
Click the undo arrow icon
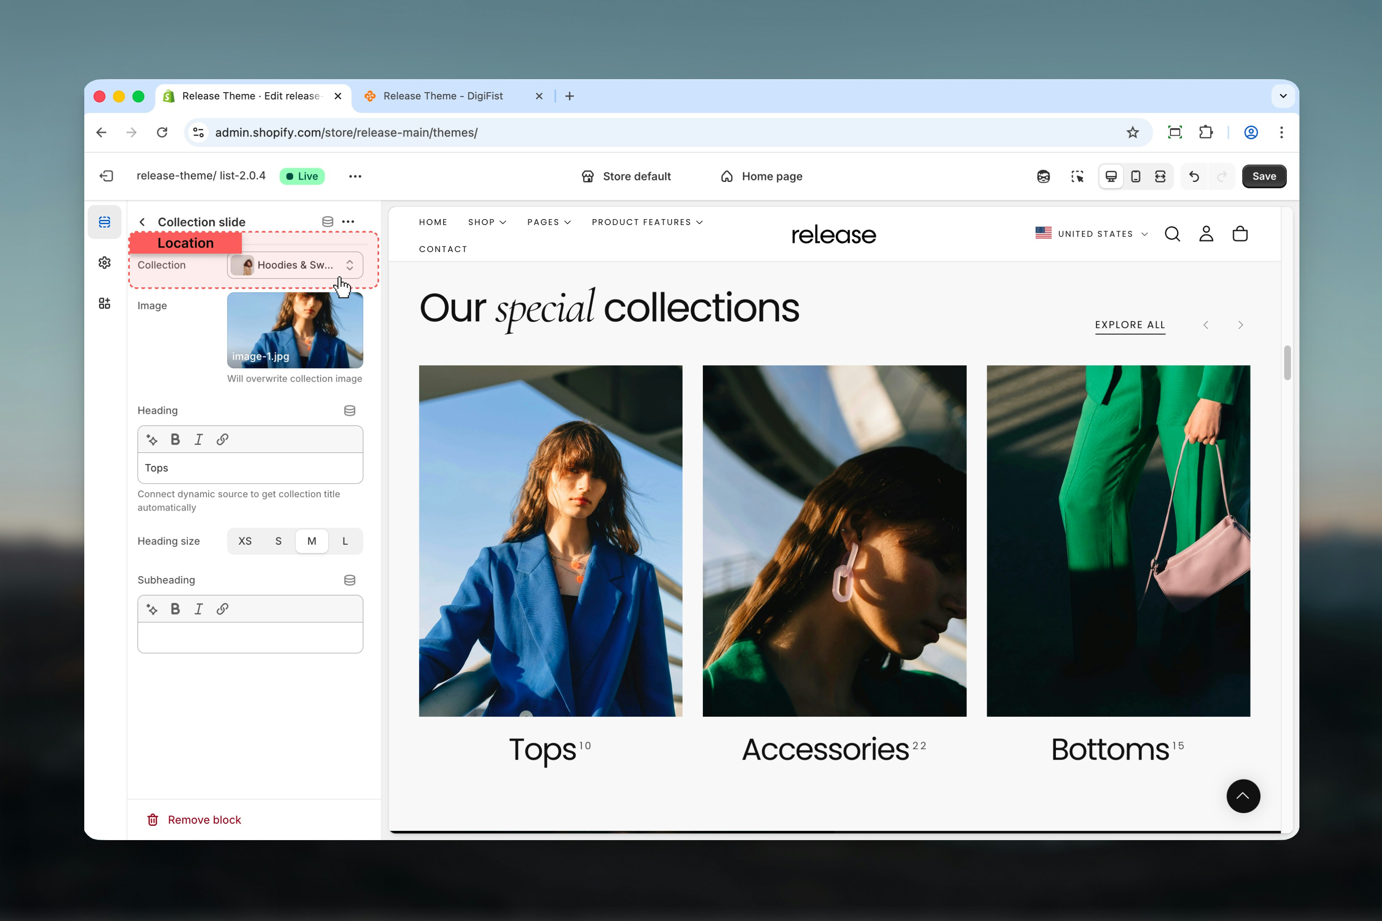[x=1194, y=176]
